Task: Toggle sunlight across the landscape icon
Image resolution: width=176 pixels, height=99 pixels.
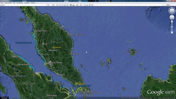Action: click(x=74, y=5)
